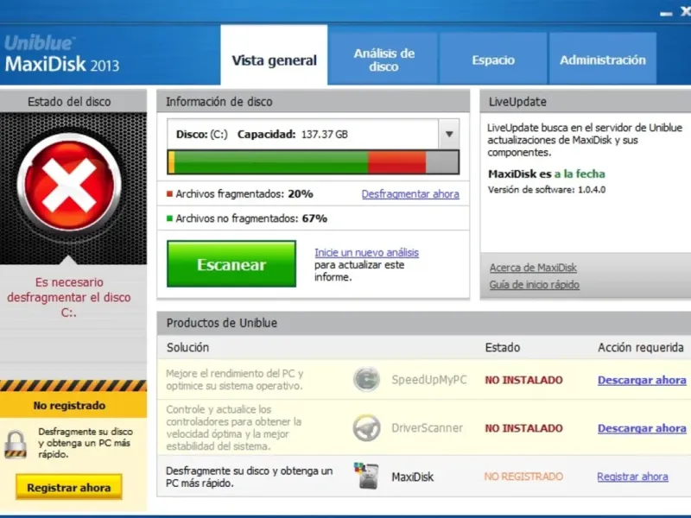Click the No registrado yellow banner
The height and width of the screenshot is (518, 691).
73,405
